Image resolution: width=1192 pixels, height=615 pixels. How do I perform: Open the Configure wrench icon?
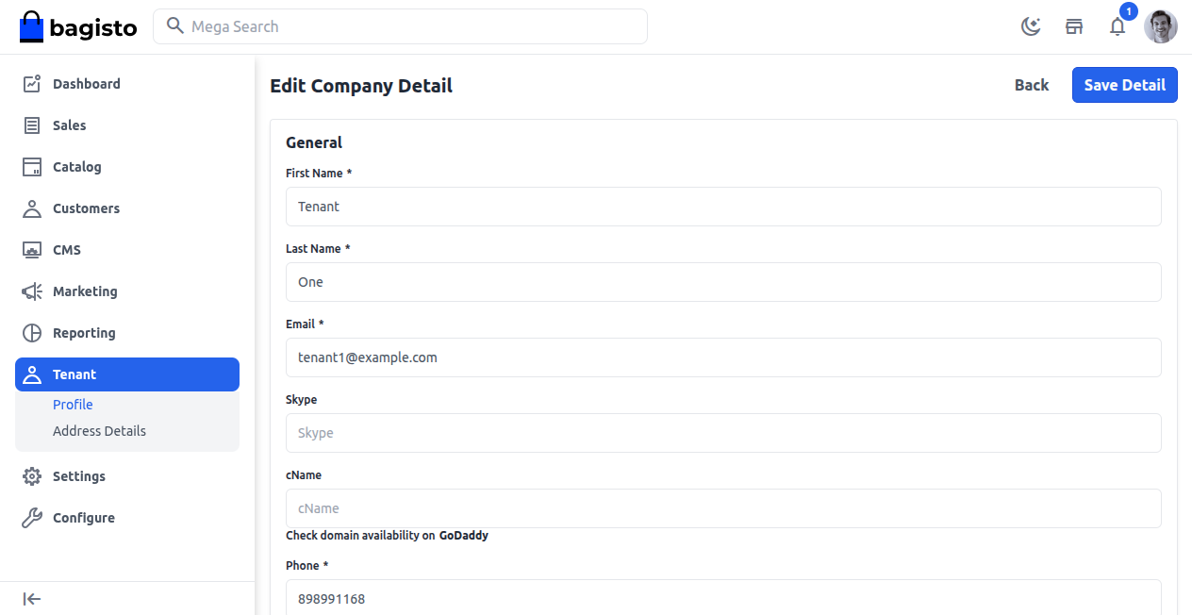(x=32, y=517)
